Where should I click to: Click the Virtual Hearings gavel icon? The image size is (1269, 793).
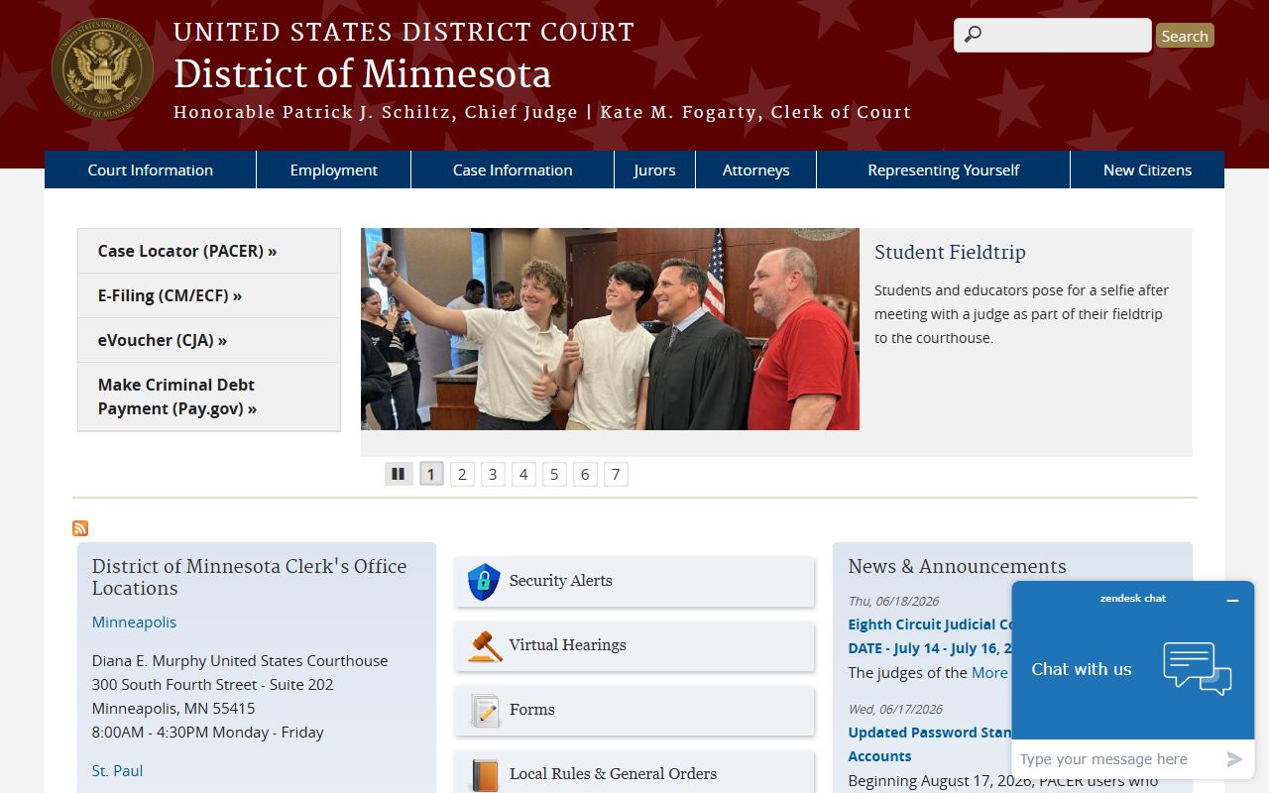(485, 645)
